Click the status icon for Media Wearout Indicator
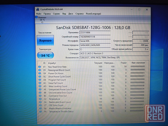This screenshot has height=126, width=168. click(x=41, y=108)
